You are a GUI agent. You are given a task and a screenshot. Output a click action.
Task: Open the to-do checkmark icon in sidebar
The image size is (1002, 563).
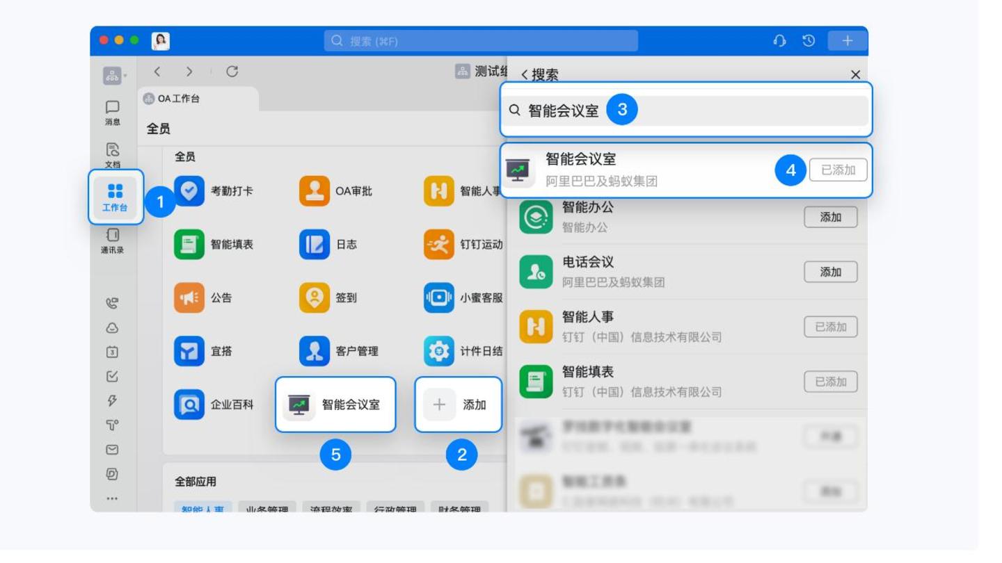[x=112, y=377]
